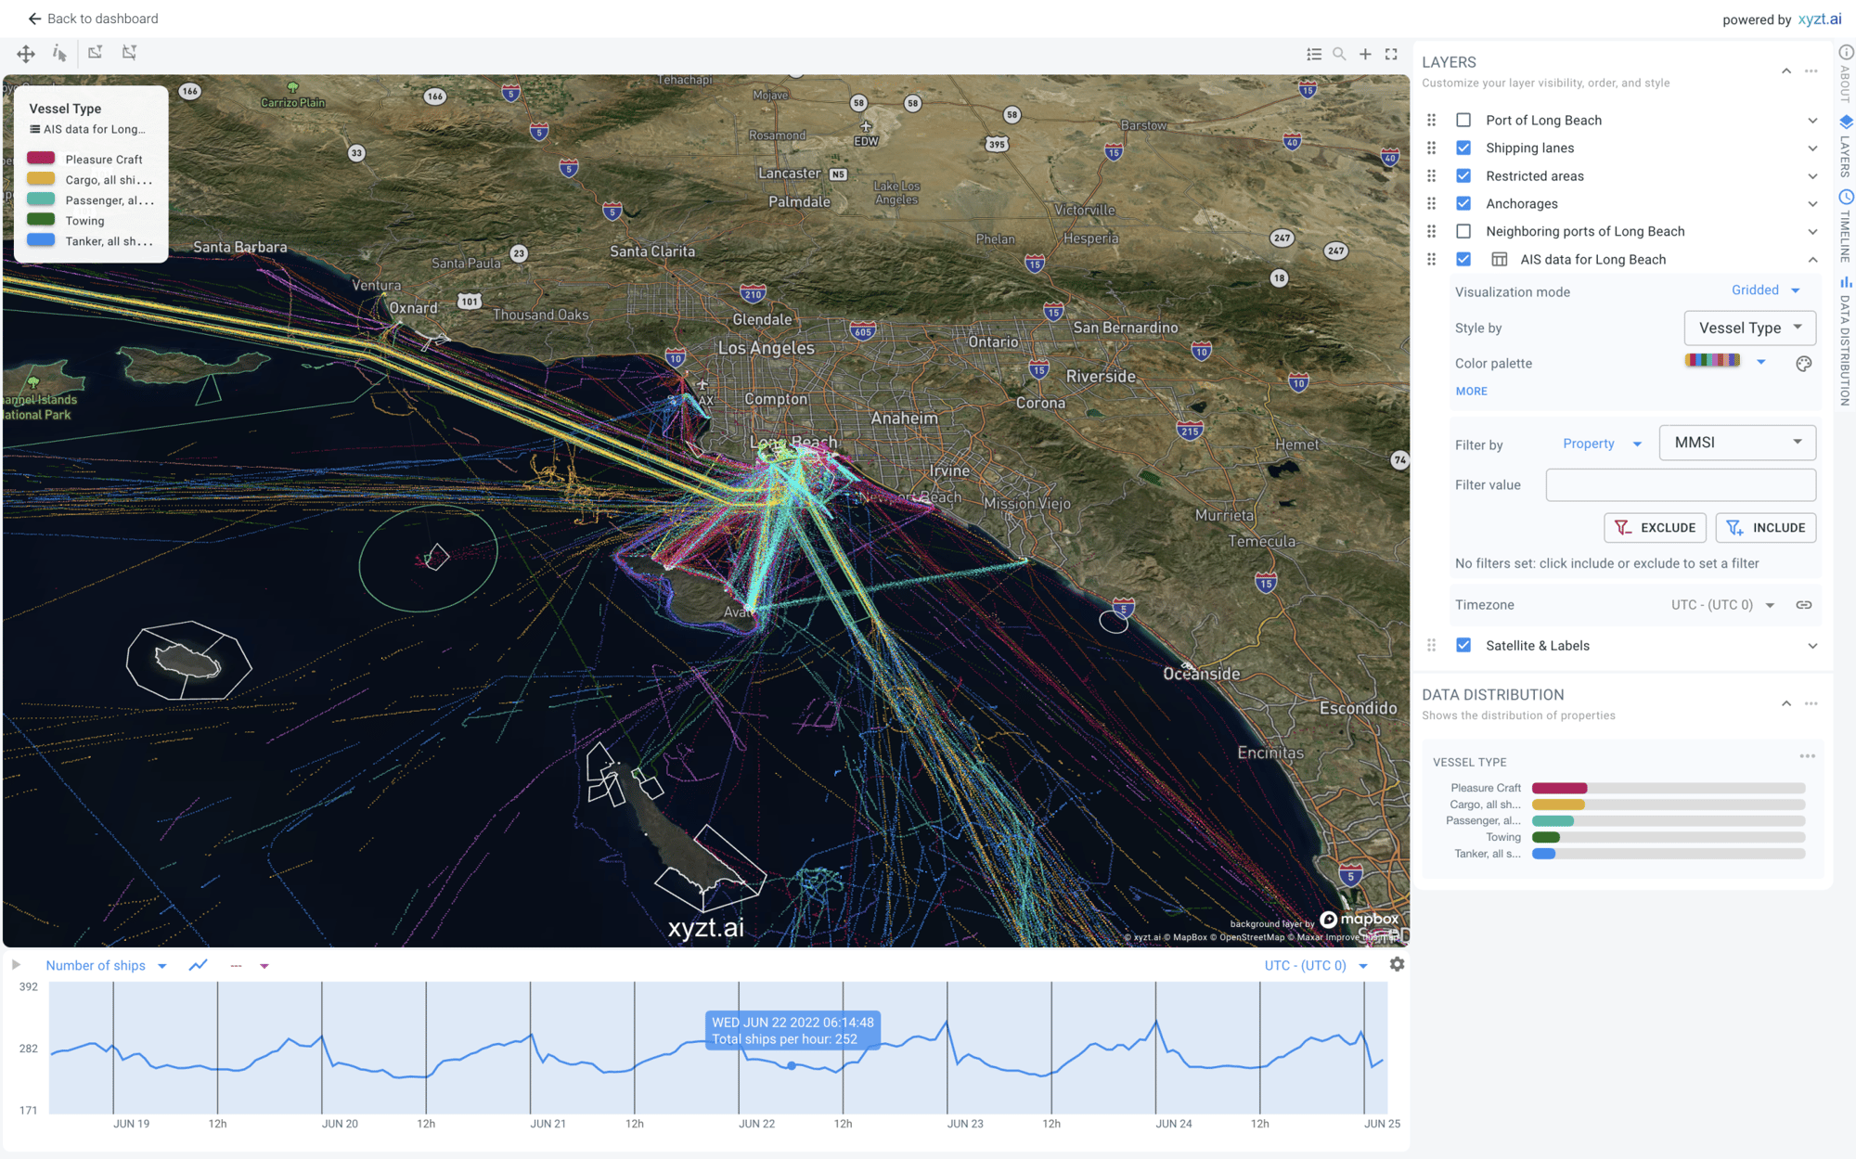Click the zoom in plus icon
This screenshot has height=1159, width=1856.
point(1365,54)
